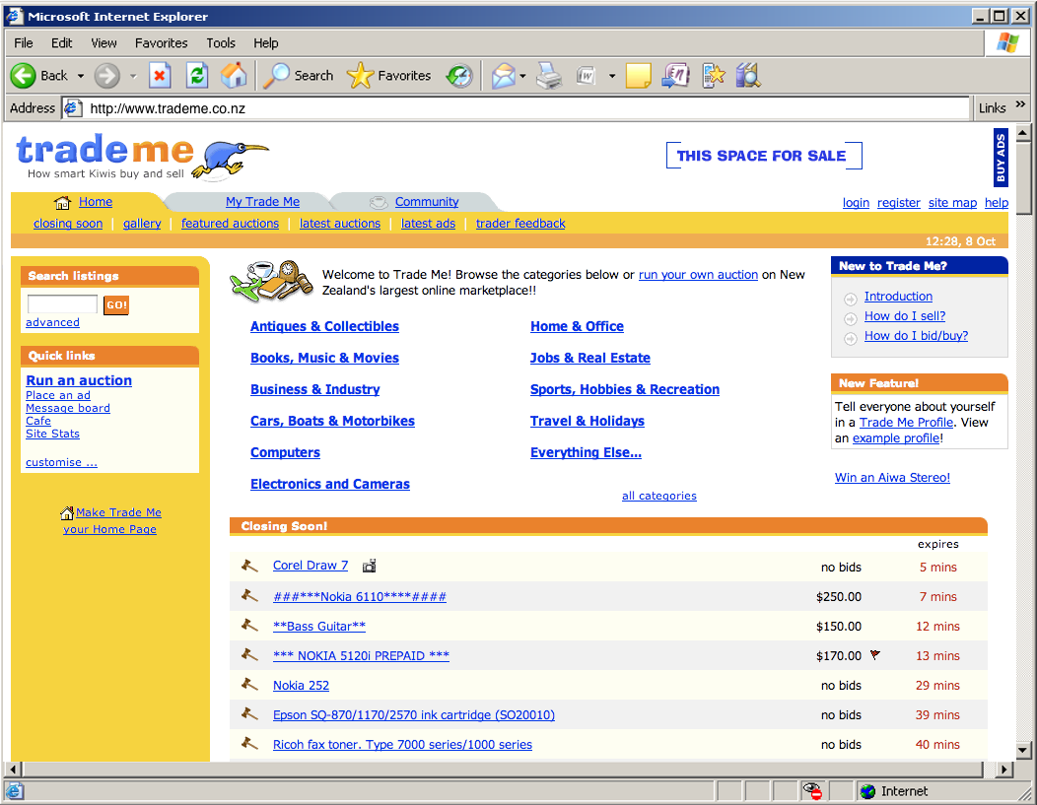Click inside the search listings input box
1037x805 pixels.
point(61,304)
